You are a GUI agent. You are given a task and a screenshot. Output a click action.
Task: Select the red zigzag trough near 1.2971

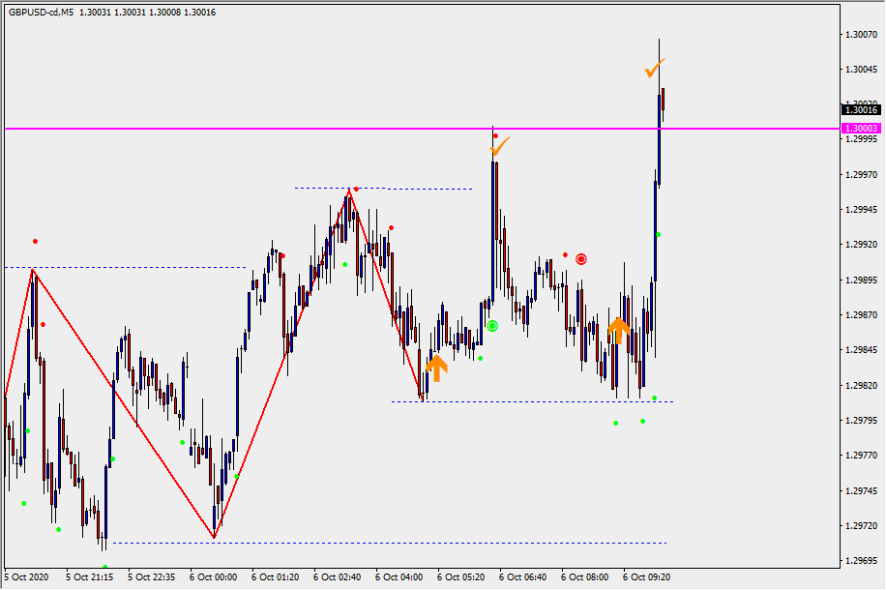[x=214, y=536]
